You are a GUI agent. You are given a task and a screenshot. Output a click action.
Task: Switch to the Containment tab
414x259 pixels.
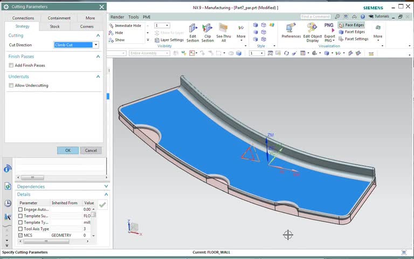pos(59,18)
